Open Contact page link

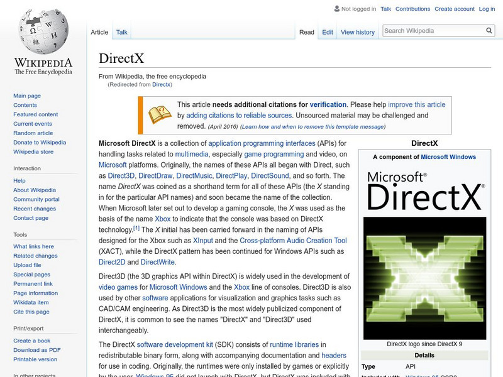pyautogui.click(x=31, y=217)
